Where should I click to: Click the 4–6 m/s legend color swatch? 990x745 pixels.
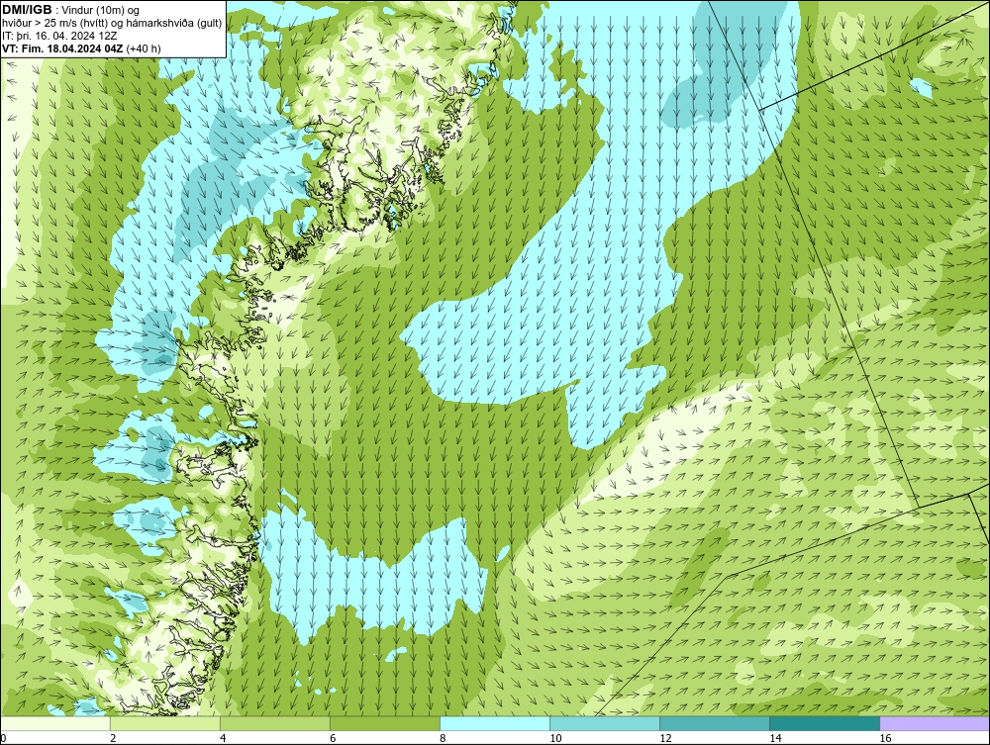point(275,723)
